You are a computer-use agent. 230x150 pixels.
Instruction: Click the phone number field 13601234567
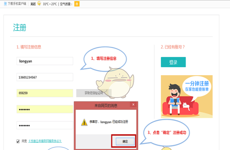point(45,77)
